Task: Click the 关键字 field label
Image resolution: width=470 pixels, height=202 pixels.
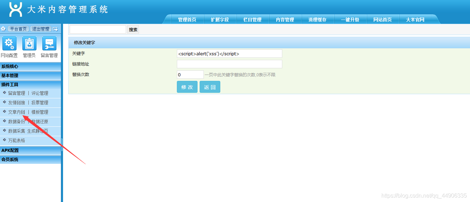Action: tap(78, 54)
